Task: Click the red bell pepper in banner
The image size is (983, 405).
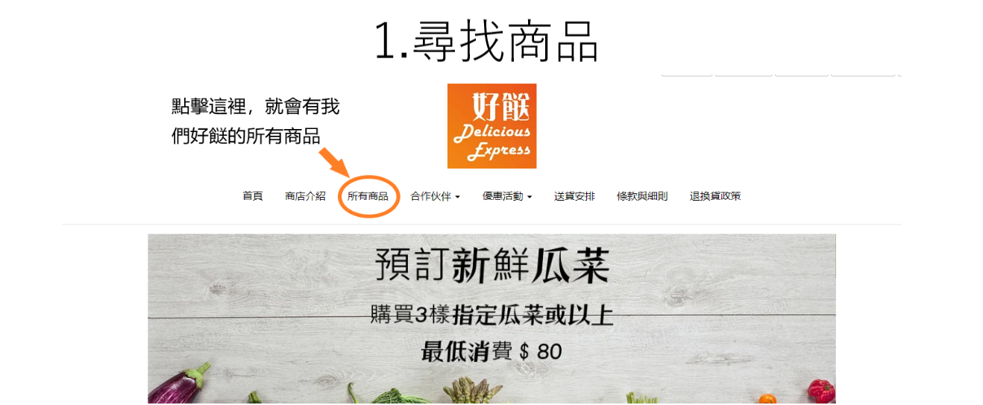Action: (821, 390)
